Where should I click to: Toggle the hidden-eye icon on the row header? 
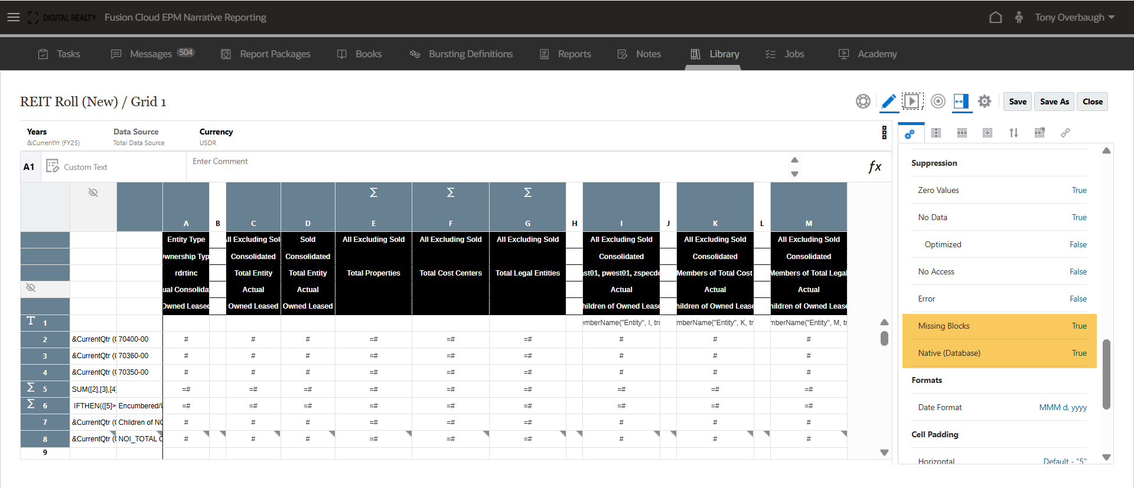click(x=31, y=287)
